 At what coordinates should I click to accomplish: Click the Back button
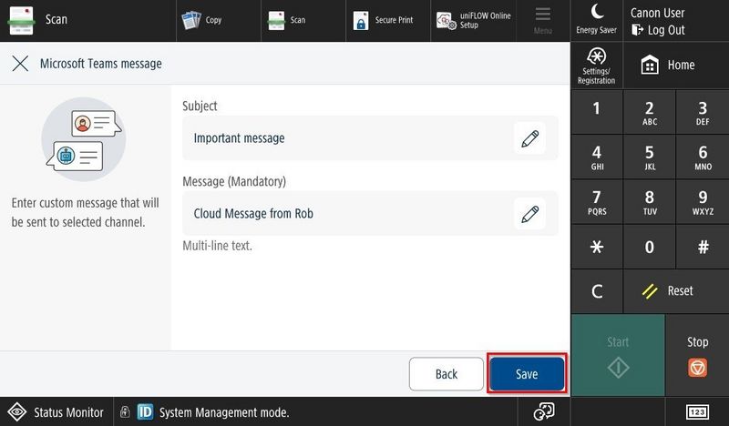click(x=447, y=374)
